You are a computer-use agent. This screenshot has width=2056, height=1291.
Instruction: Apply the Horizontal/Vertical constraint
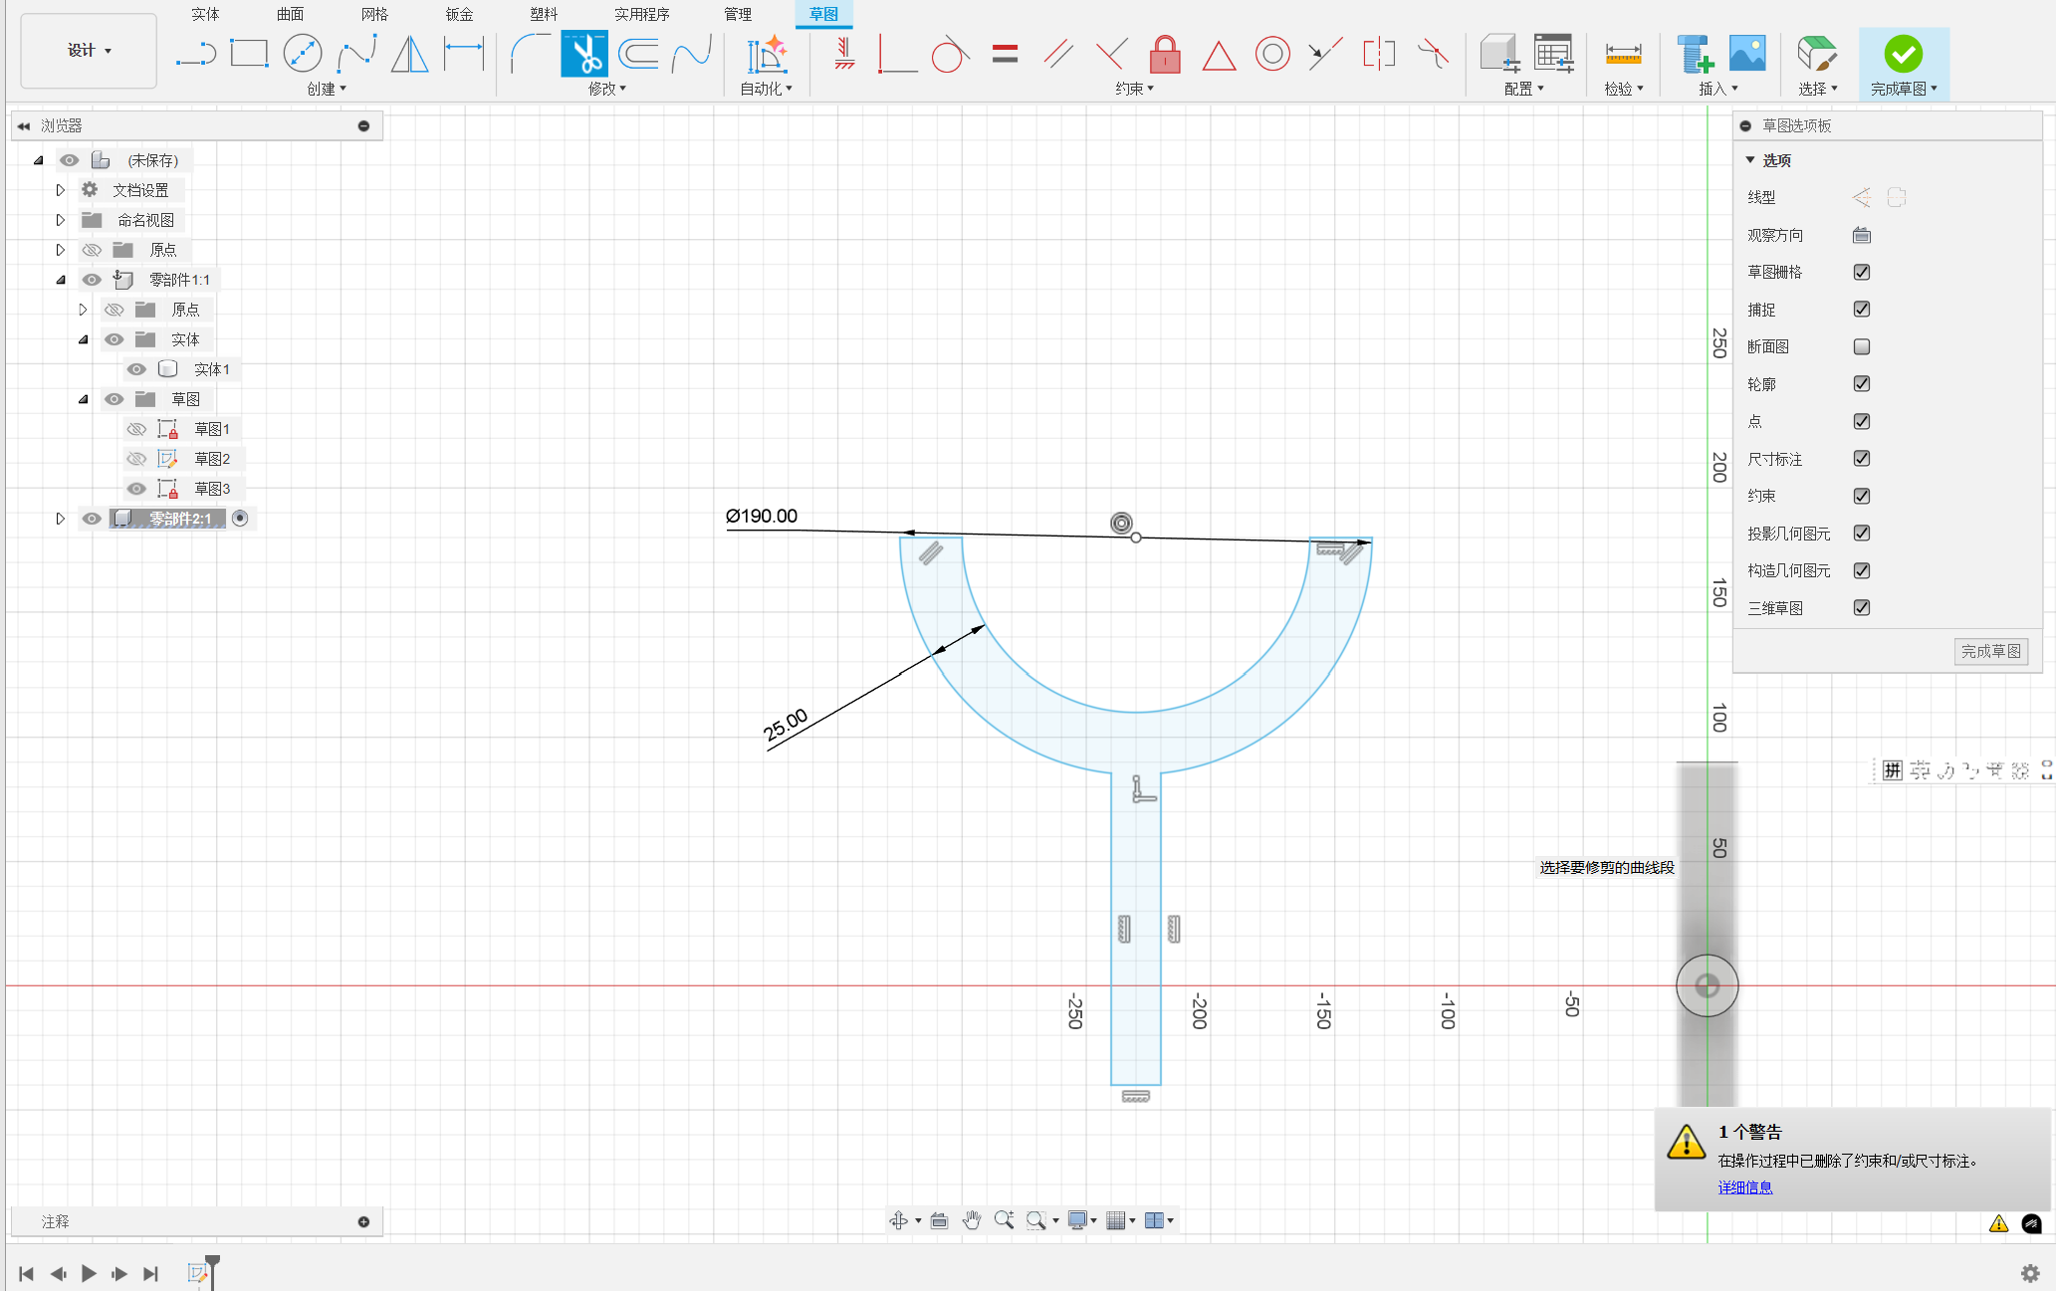click(x=844, y=53)
